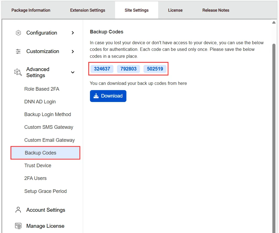
Task: Select the Manage License certificate icon
Action: pyautogui.click(x=18, y=226)
